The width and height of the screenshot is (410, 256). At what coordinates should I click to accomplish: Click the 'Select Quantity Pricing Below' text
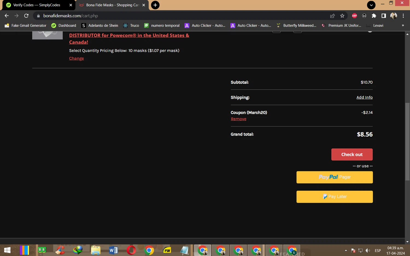click(98, 51)
